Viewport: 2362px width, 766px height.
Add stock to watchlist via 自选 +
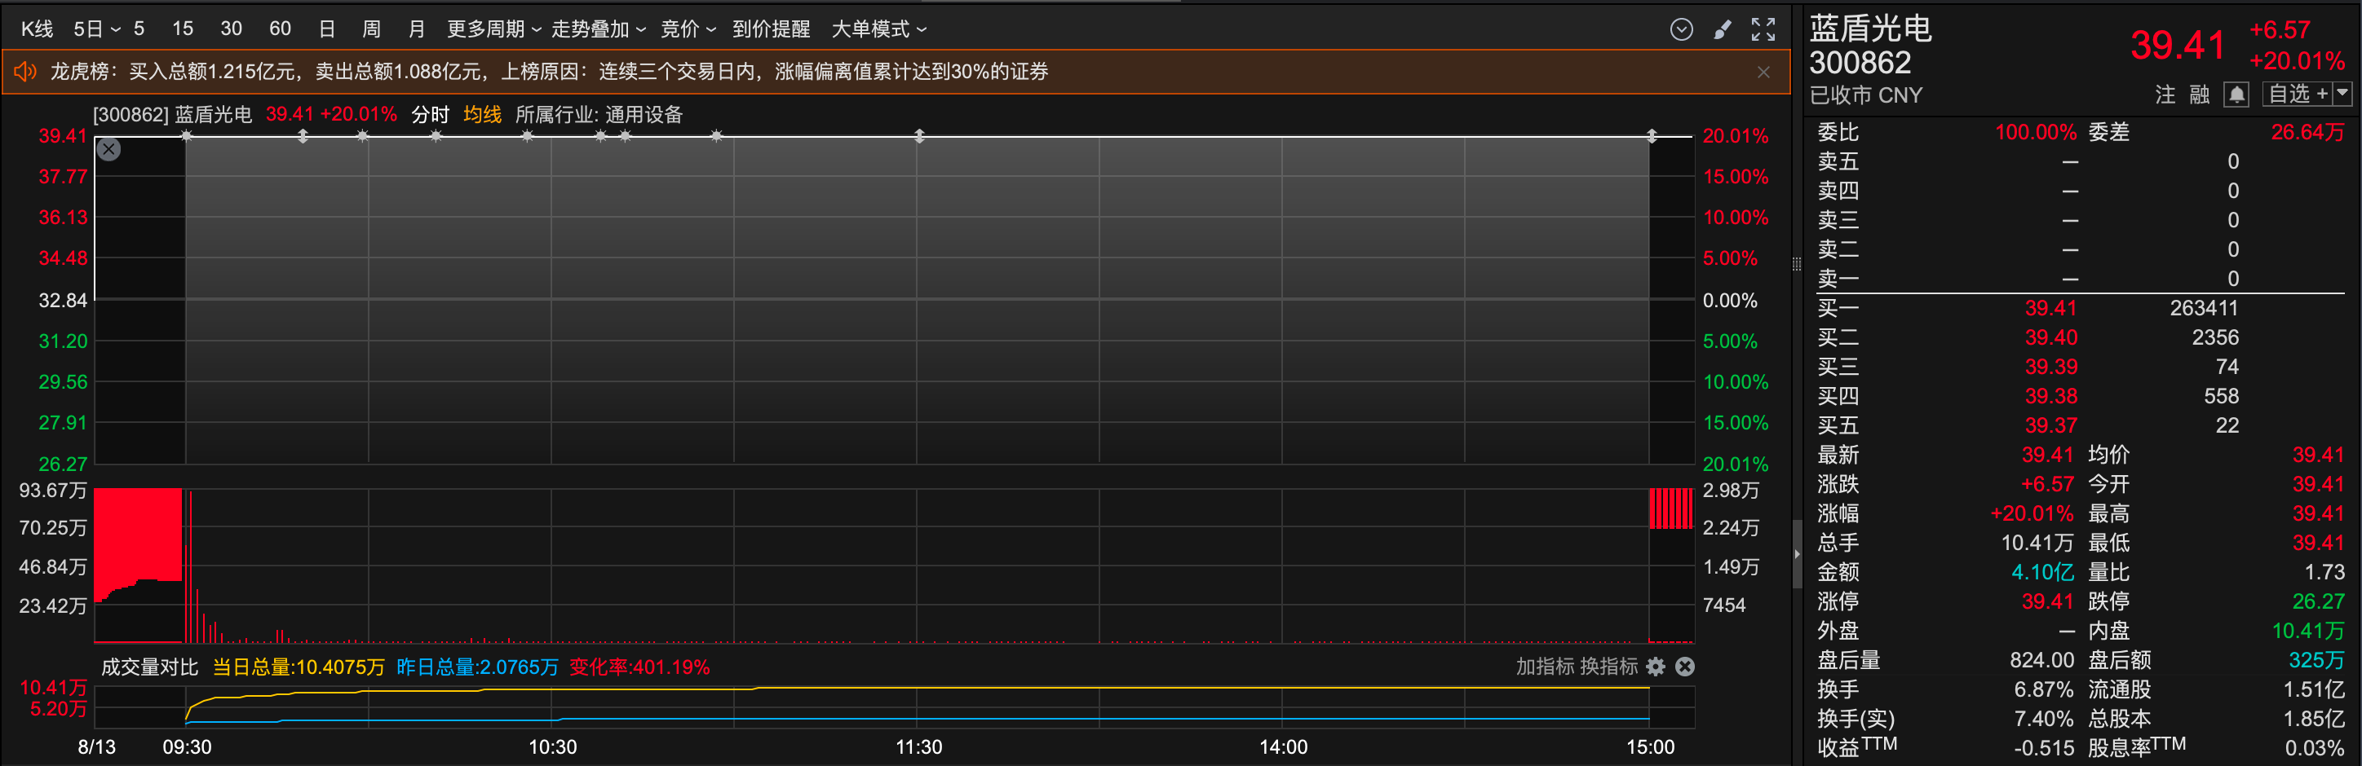pyautogui.click(x=2298, y=94)
